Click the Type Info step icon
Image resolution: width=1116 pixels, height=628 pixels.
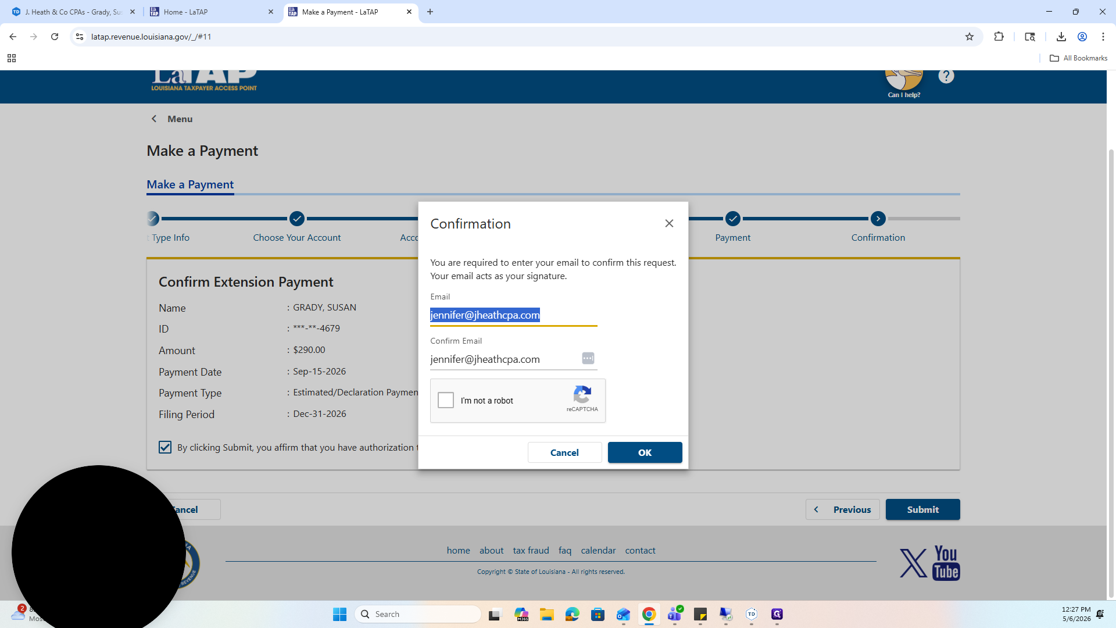click(x=152, y=219)
